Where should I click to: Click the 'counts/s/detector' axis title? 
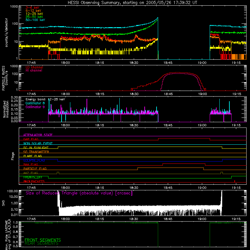tap(6, 32)
